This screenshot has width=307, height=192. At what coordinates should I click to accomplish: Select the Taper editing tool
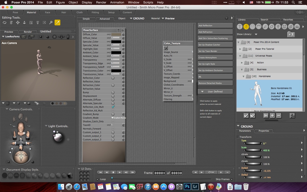(x=38, y=23)
